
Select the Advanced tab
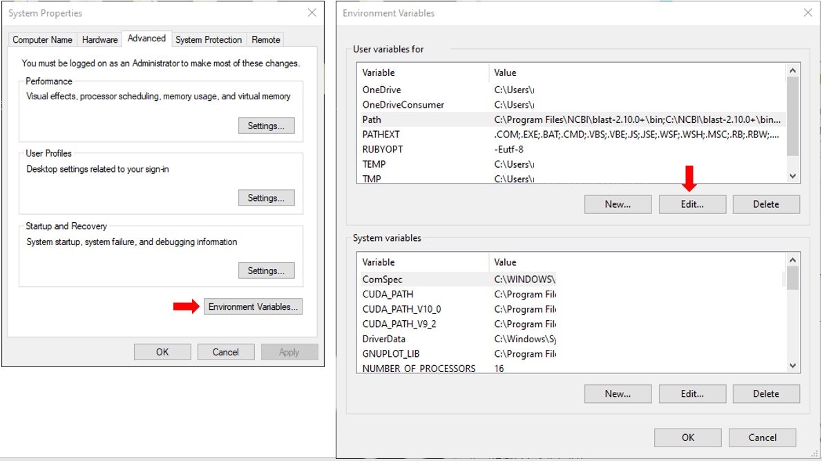(x=146, y=38)
